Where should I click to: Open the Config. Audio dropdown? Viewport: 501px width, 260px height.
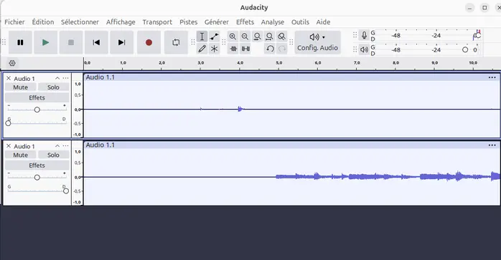pyautogui.click(x=317, y=42)
